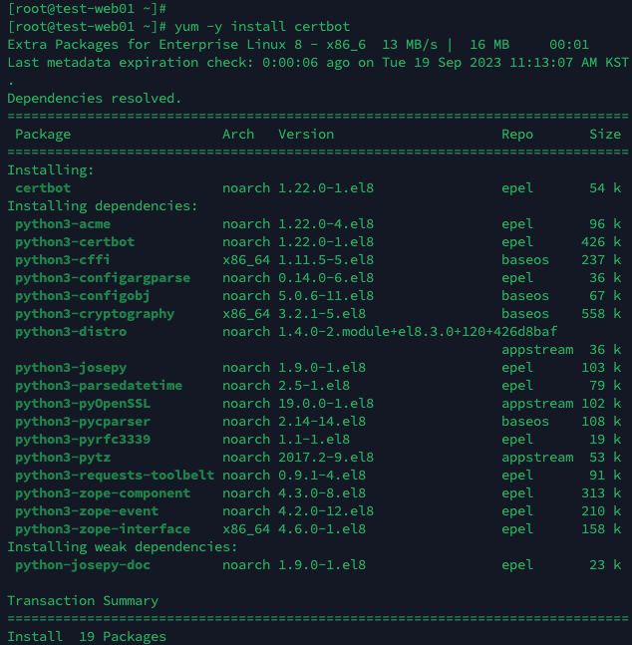Click size '558 k' of python3-cryptography
This screenshot has height=645, width=632.
[x=601, y=314]
